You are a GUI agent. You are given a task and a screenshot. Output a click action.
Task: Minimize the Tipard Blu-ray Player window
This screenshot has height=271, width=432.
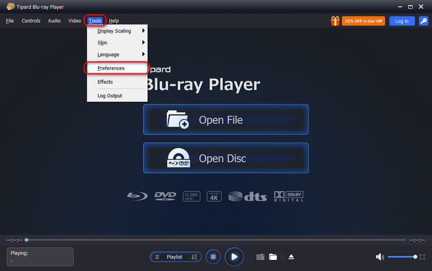[400, 7]
